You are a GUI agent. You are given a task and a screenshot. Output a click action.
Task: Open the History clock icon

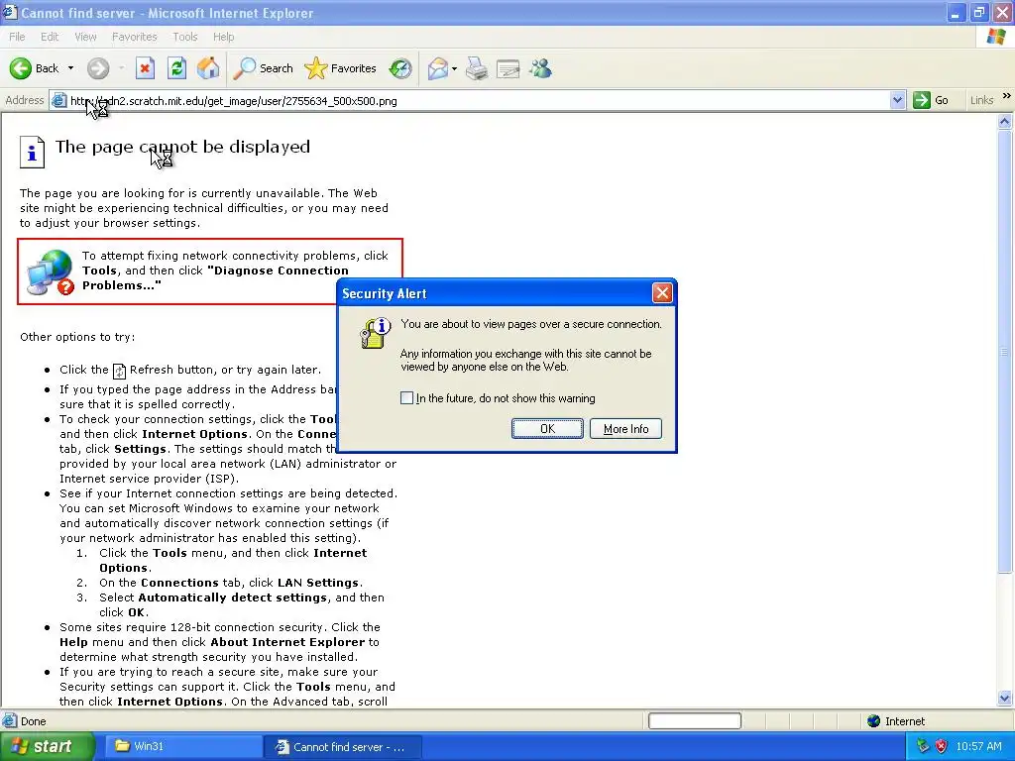tap(400, 68)
